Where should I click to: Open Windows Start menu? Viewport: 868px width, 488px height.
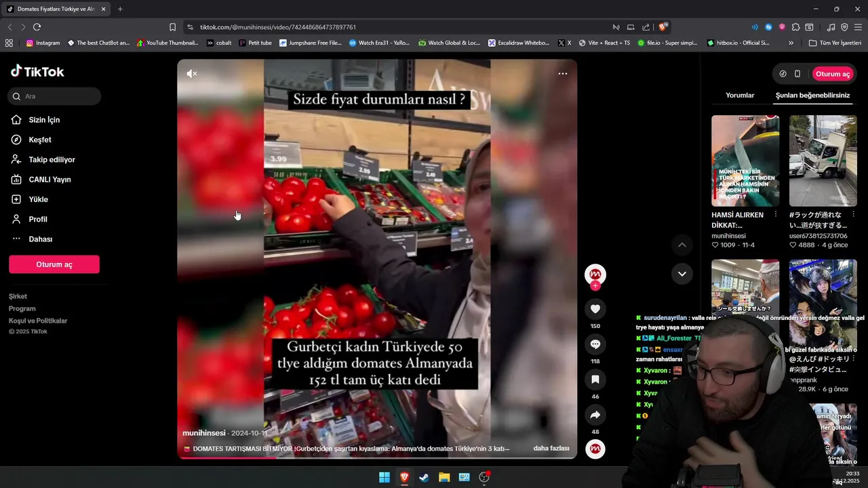point(384,477)
